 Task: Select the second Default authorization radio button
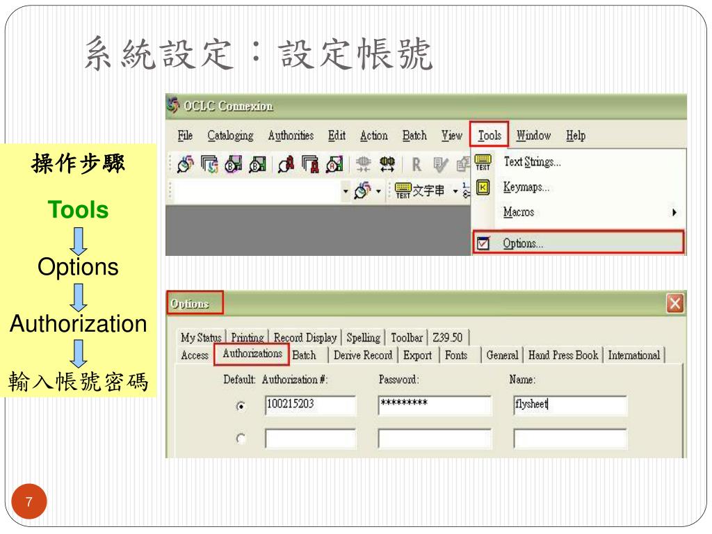tap(241, 438)
